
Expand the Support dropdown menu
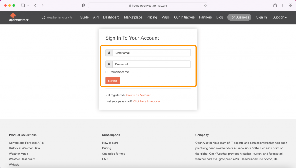pyautogui.click(x=280, y=17)
